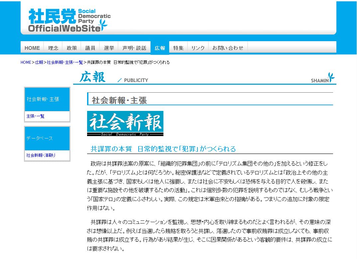Open the 社会新報・清刷り sidebar link
The height and width of the screenshot is (259, 357).
(41, 155)
